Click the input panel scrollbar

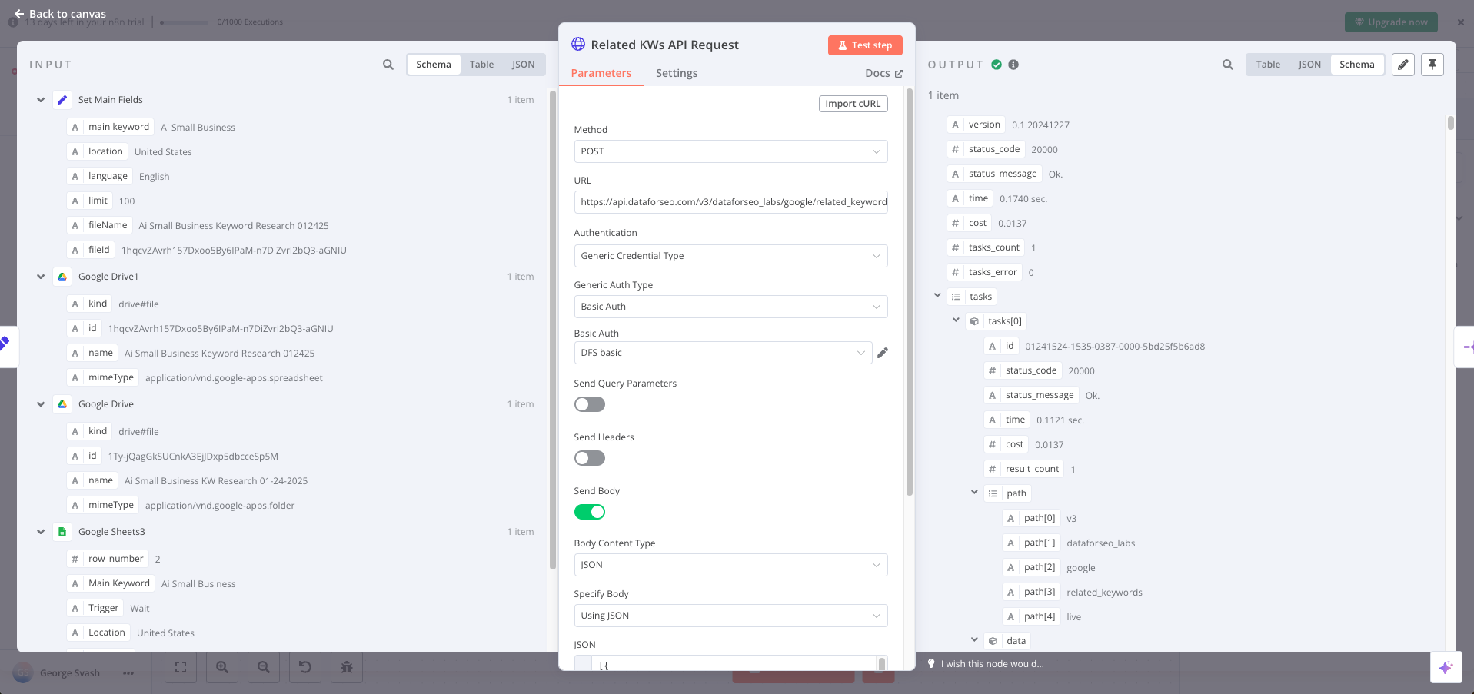(552, 330)
